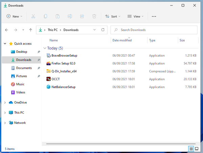Refresh the Downloads folder view
Image resolution: width=203 pixels, height=153 pixels.
pyautogui.click(x=103, y=30)
